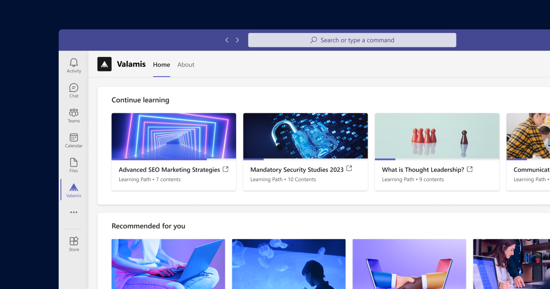Open the partially visible Communicat... course card
550x289 pixels.
coord(528,152)
